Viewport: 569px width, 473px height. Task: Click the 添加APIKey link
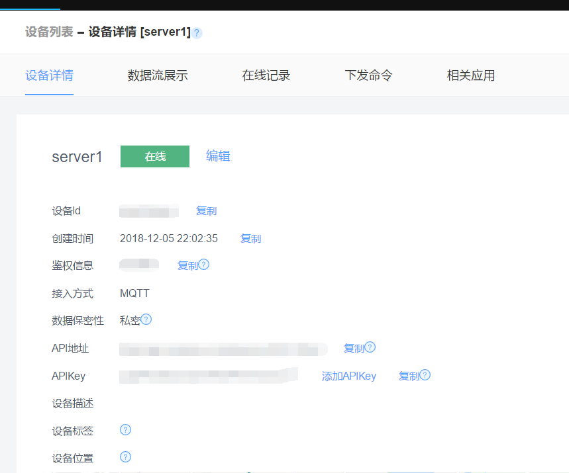(x=349, y=375)
